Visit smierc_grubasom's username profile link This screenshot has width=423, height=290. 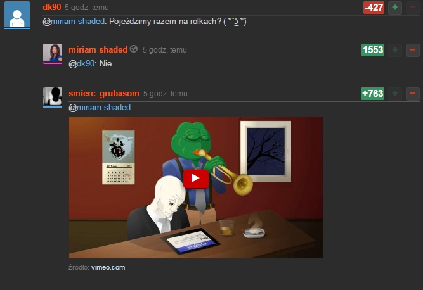[x=104, y=94]
